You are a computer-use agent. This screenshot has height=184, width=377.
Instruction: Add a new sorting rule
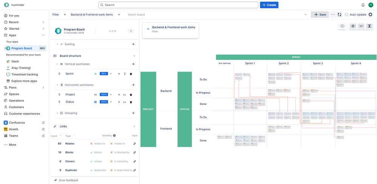point(134,44)
